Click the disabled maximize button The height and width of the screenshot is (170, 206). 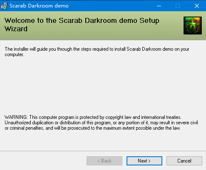click(x=178, y=6)
